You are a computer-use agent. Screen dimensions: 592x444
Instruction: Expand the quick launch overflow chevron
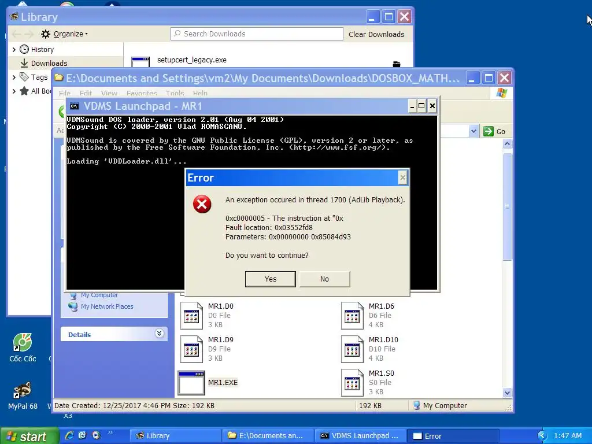point(110,432)
